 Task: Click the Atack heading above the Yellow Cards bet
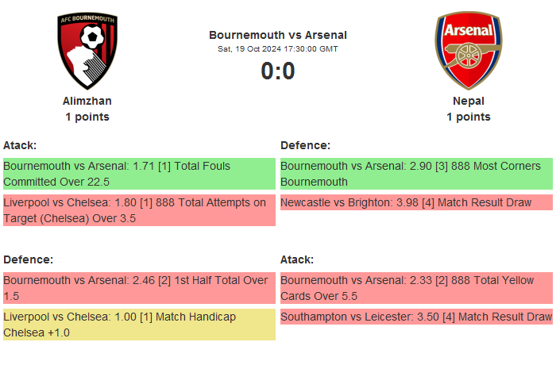[x=297, y=259]
